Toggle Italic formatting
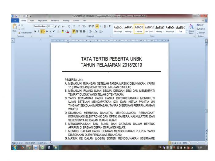 coord(38,32)
